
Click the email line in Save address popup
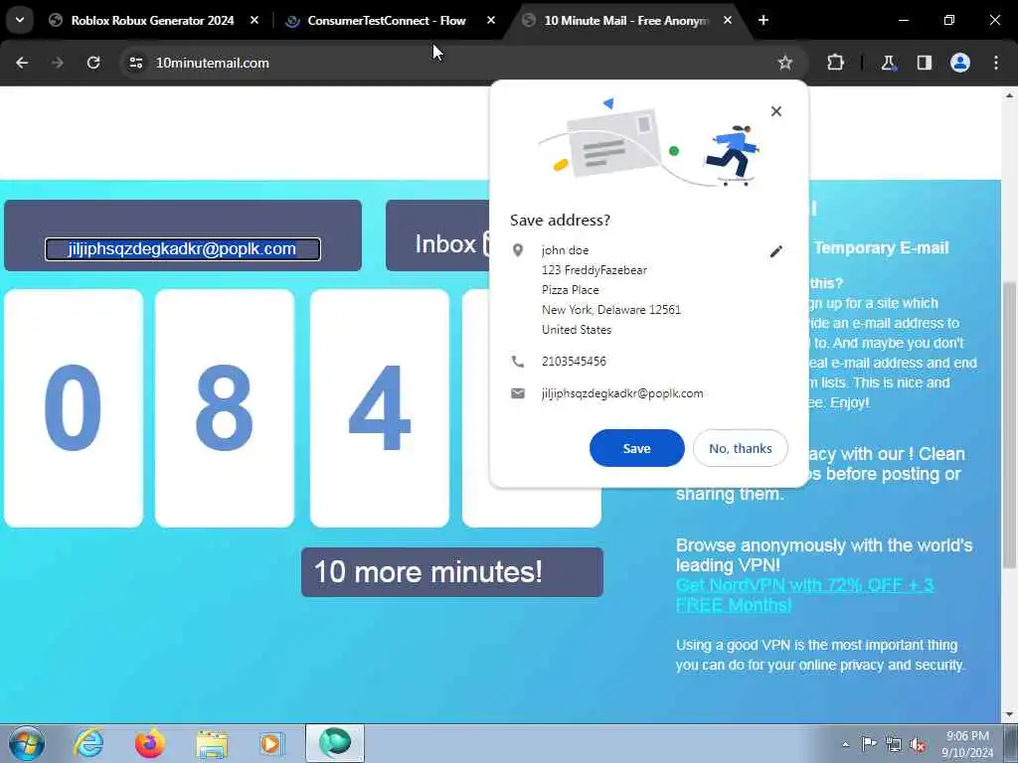click(622, 393)
